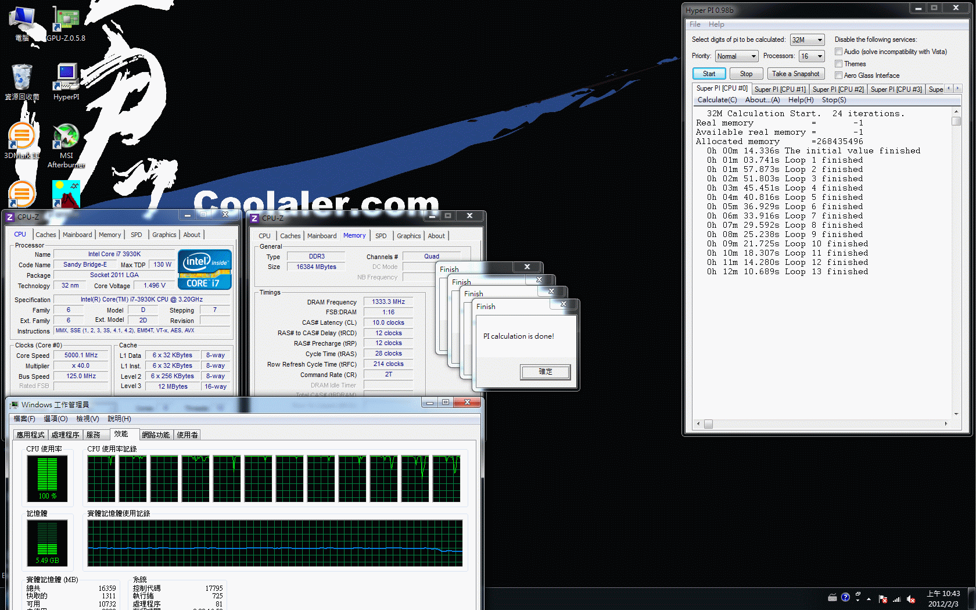Switch to SPD tab in left CPU-Z window
976x610 pixels.
[136, 235]
